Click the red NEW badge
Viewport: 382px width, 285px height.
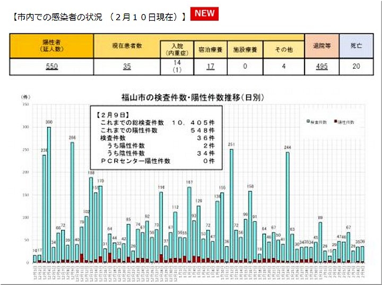[x=204, y=14]
